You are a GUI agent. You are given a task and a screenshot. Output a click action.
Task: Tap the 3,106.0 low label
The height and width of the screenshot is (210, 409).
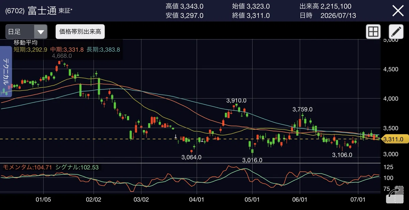tap(342, 155)
